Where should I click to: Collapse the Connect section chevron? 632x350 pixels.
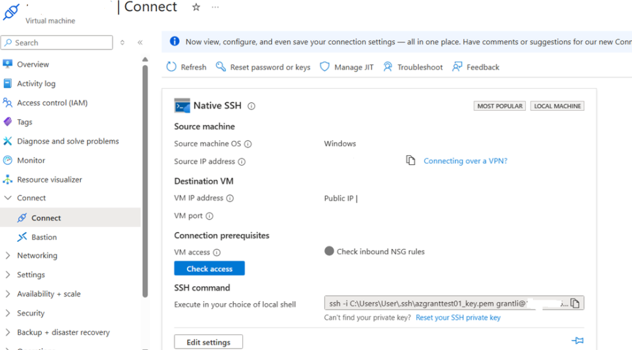point(8,197)
